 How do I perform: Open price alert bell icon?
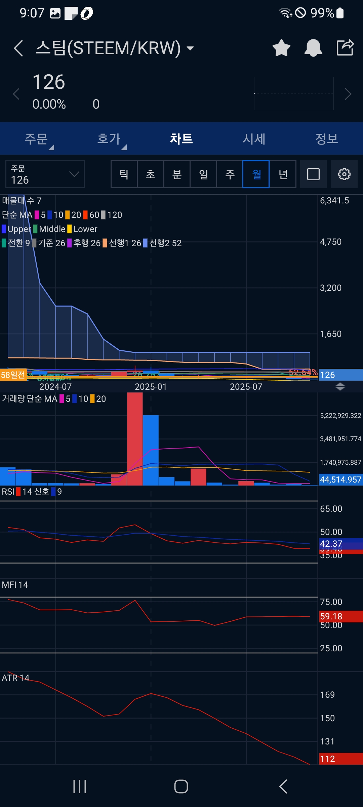click(x=313, y=48)
